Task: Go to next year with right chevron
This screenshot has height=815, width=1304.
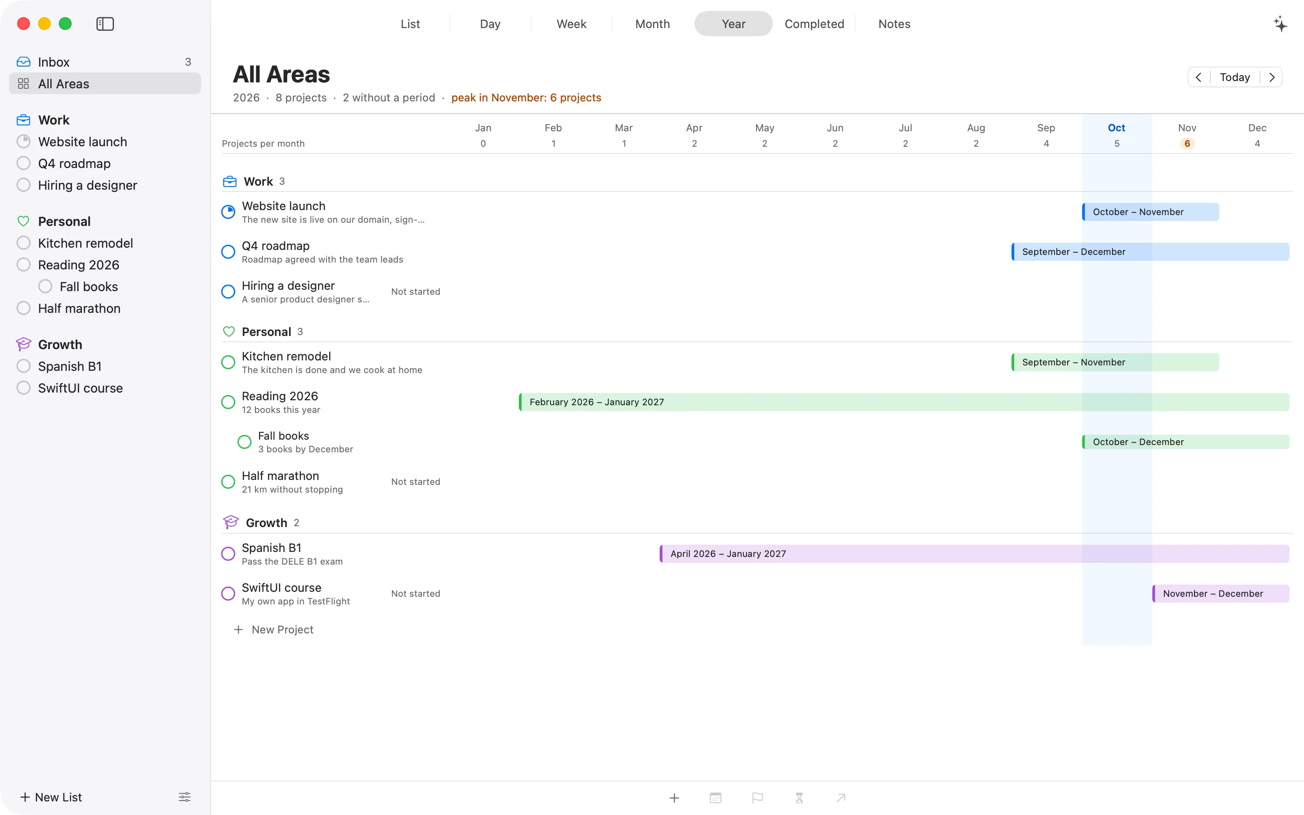Action: coord(1272,77)
